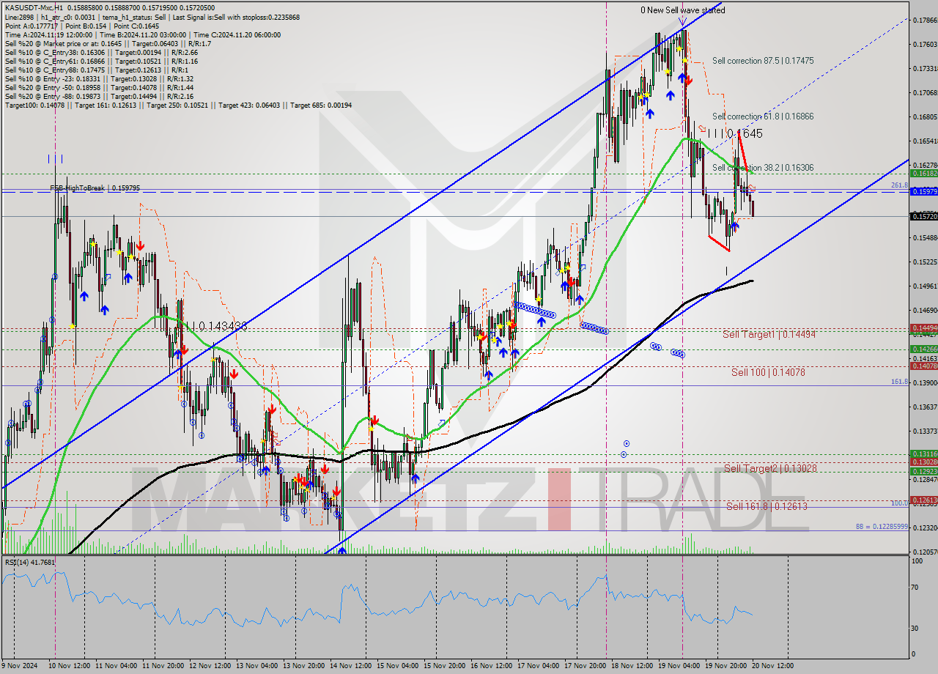Click the 0.13637 price axis label
Image resolution: width=938 pixels, height=674 pixels.
tap(923, 407)
